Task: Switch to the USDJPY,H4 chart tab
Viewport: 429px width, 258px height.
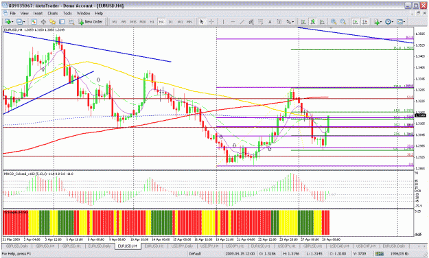Action: [209, 246]
